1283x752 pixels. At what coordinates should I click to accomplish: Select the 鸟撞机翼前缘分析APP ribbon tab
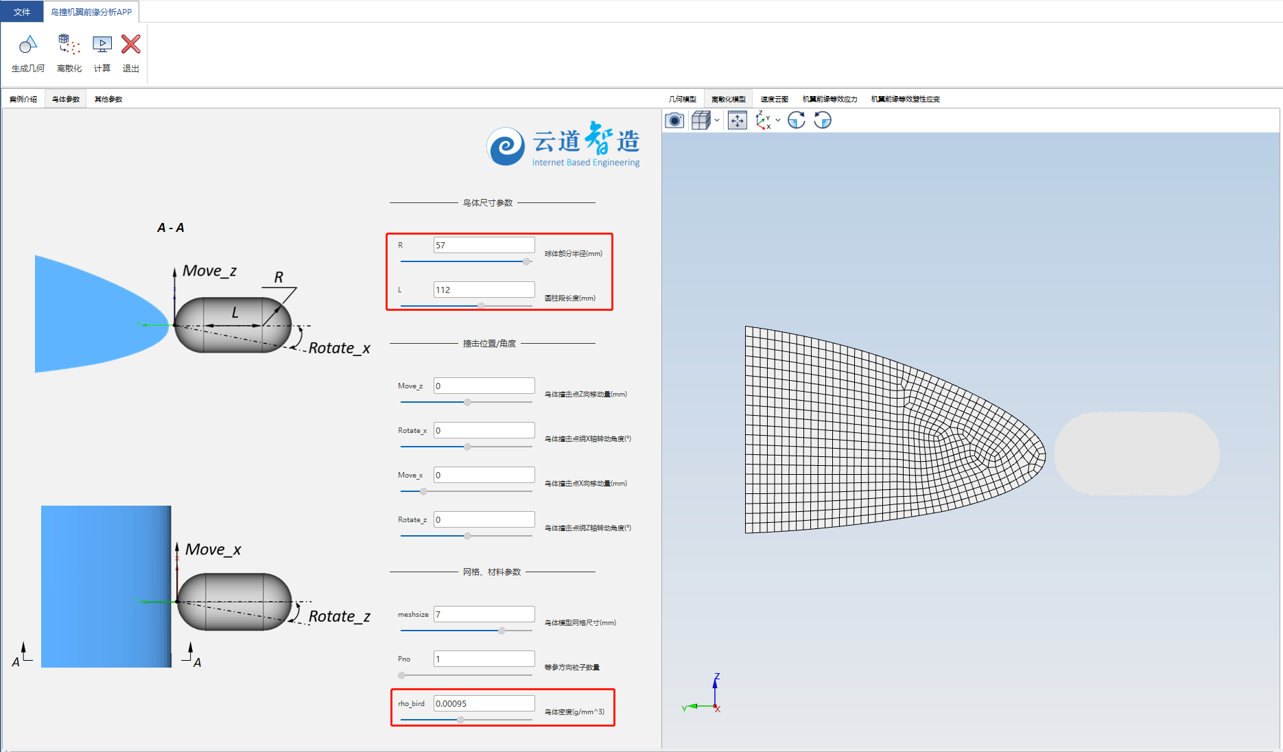[91, 12]
